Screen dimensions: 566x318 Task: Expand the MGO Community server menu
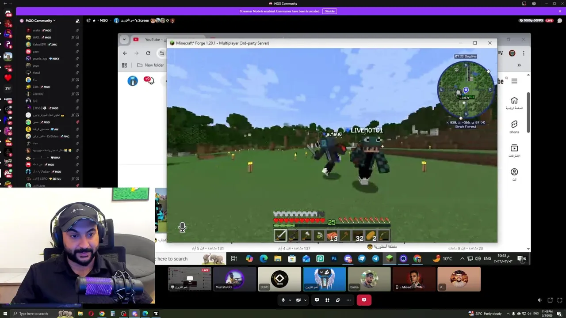coord(40,20)
